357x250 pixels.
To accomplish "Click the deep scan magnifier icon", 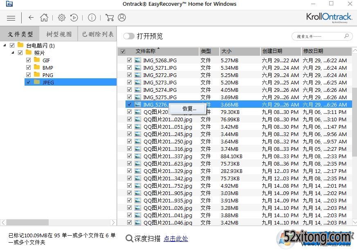I will click(129, 239).
